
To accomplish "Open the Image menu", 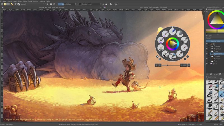I will (x=10, y=1).
